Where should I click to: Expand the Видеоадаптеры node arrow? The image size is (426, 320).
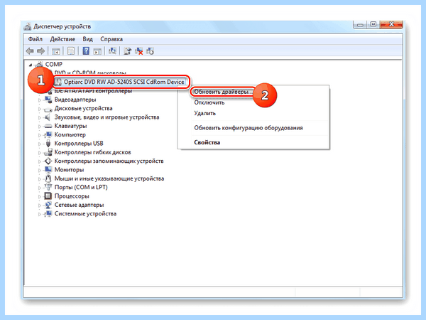point(40,100)
